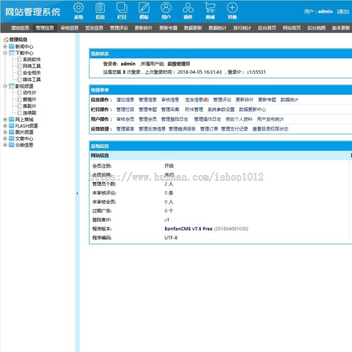This screenshot has height=352, width=352.
Task: Open the 管理留言 link
Action: (125, 129)
